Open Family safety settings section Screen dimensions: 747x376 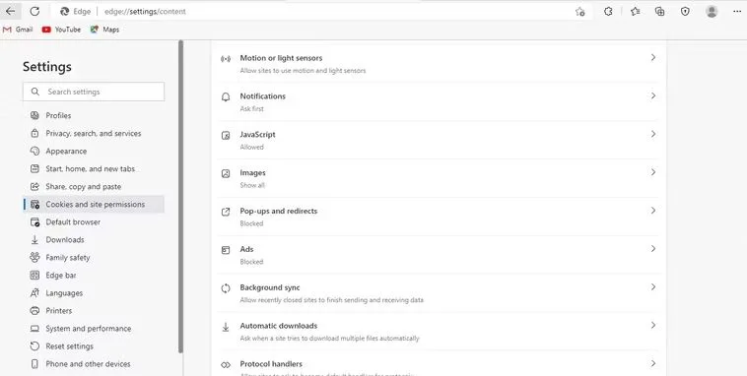point(94,258)
